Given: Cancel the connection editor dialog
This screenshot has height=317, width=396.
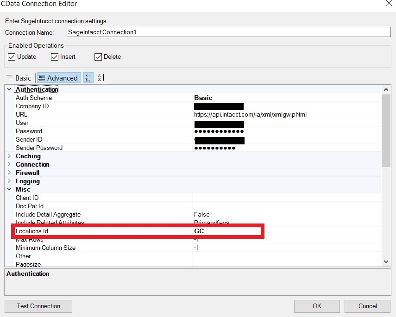Looking at the screenshot, I should (x=367, y=306).
